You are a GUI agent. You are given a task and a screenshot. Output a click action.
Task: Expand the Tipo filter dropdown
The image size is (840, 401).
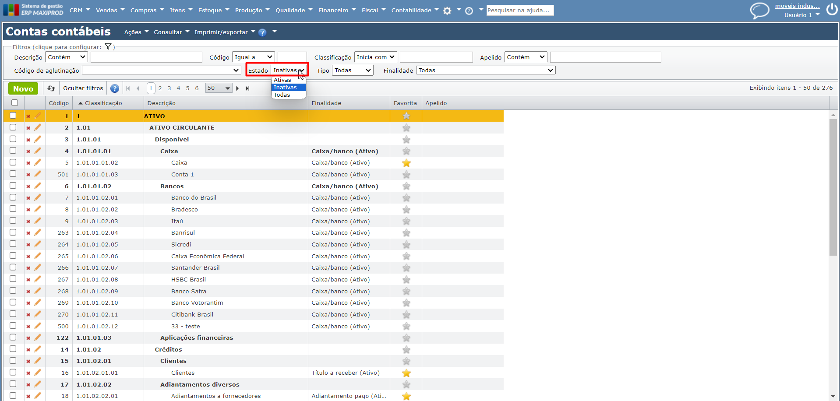(x=353, y=70)
